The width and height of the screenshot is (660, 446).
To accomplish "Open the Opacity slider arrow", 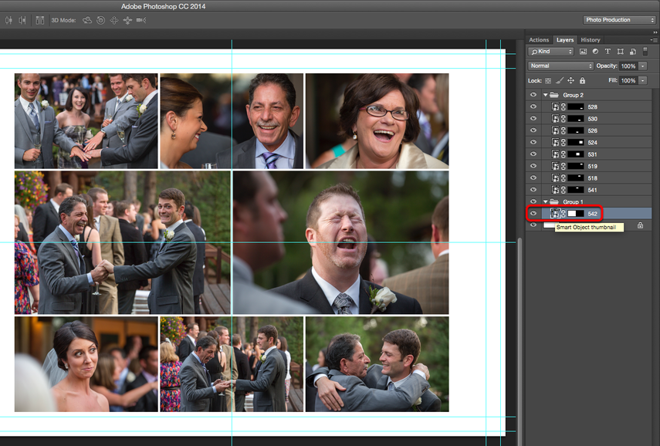I will (643, 66).
